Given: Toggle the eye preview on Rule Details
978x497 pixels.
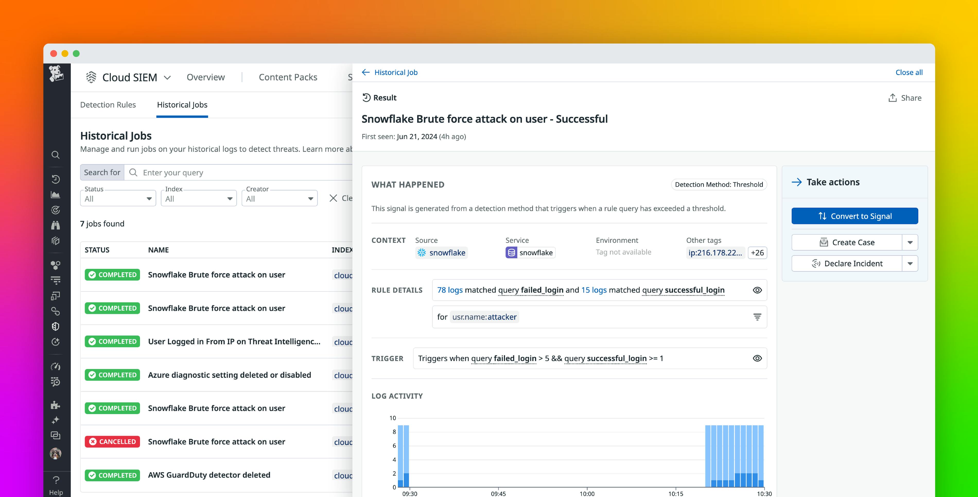Looking at the screenshot, I should point(757,290).
